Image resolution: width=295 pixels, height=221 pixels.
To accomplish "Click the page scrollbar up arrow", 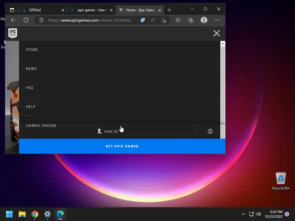I will 223,44.
